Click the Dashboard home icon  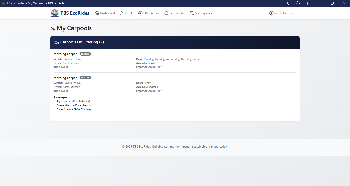pos(97,13)
